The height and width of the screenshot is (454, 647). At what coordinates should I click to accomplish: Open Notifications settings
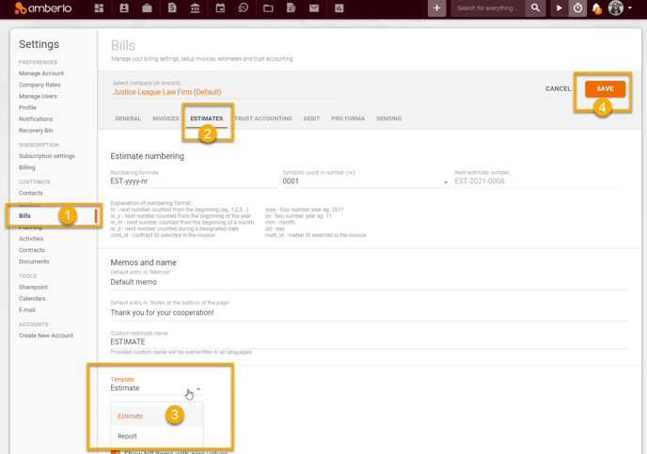pos(36,119)
